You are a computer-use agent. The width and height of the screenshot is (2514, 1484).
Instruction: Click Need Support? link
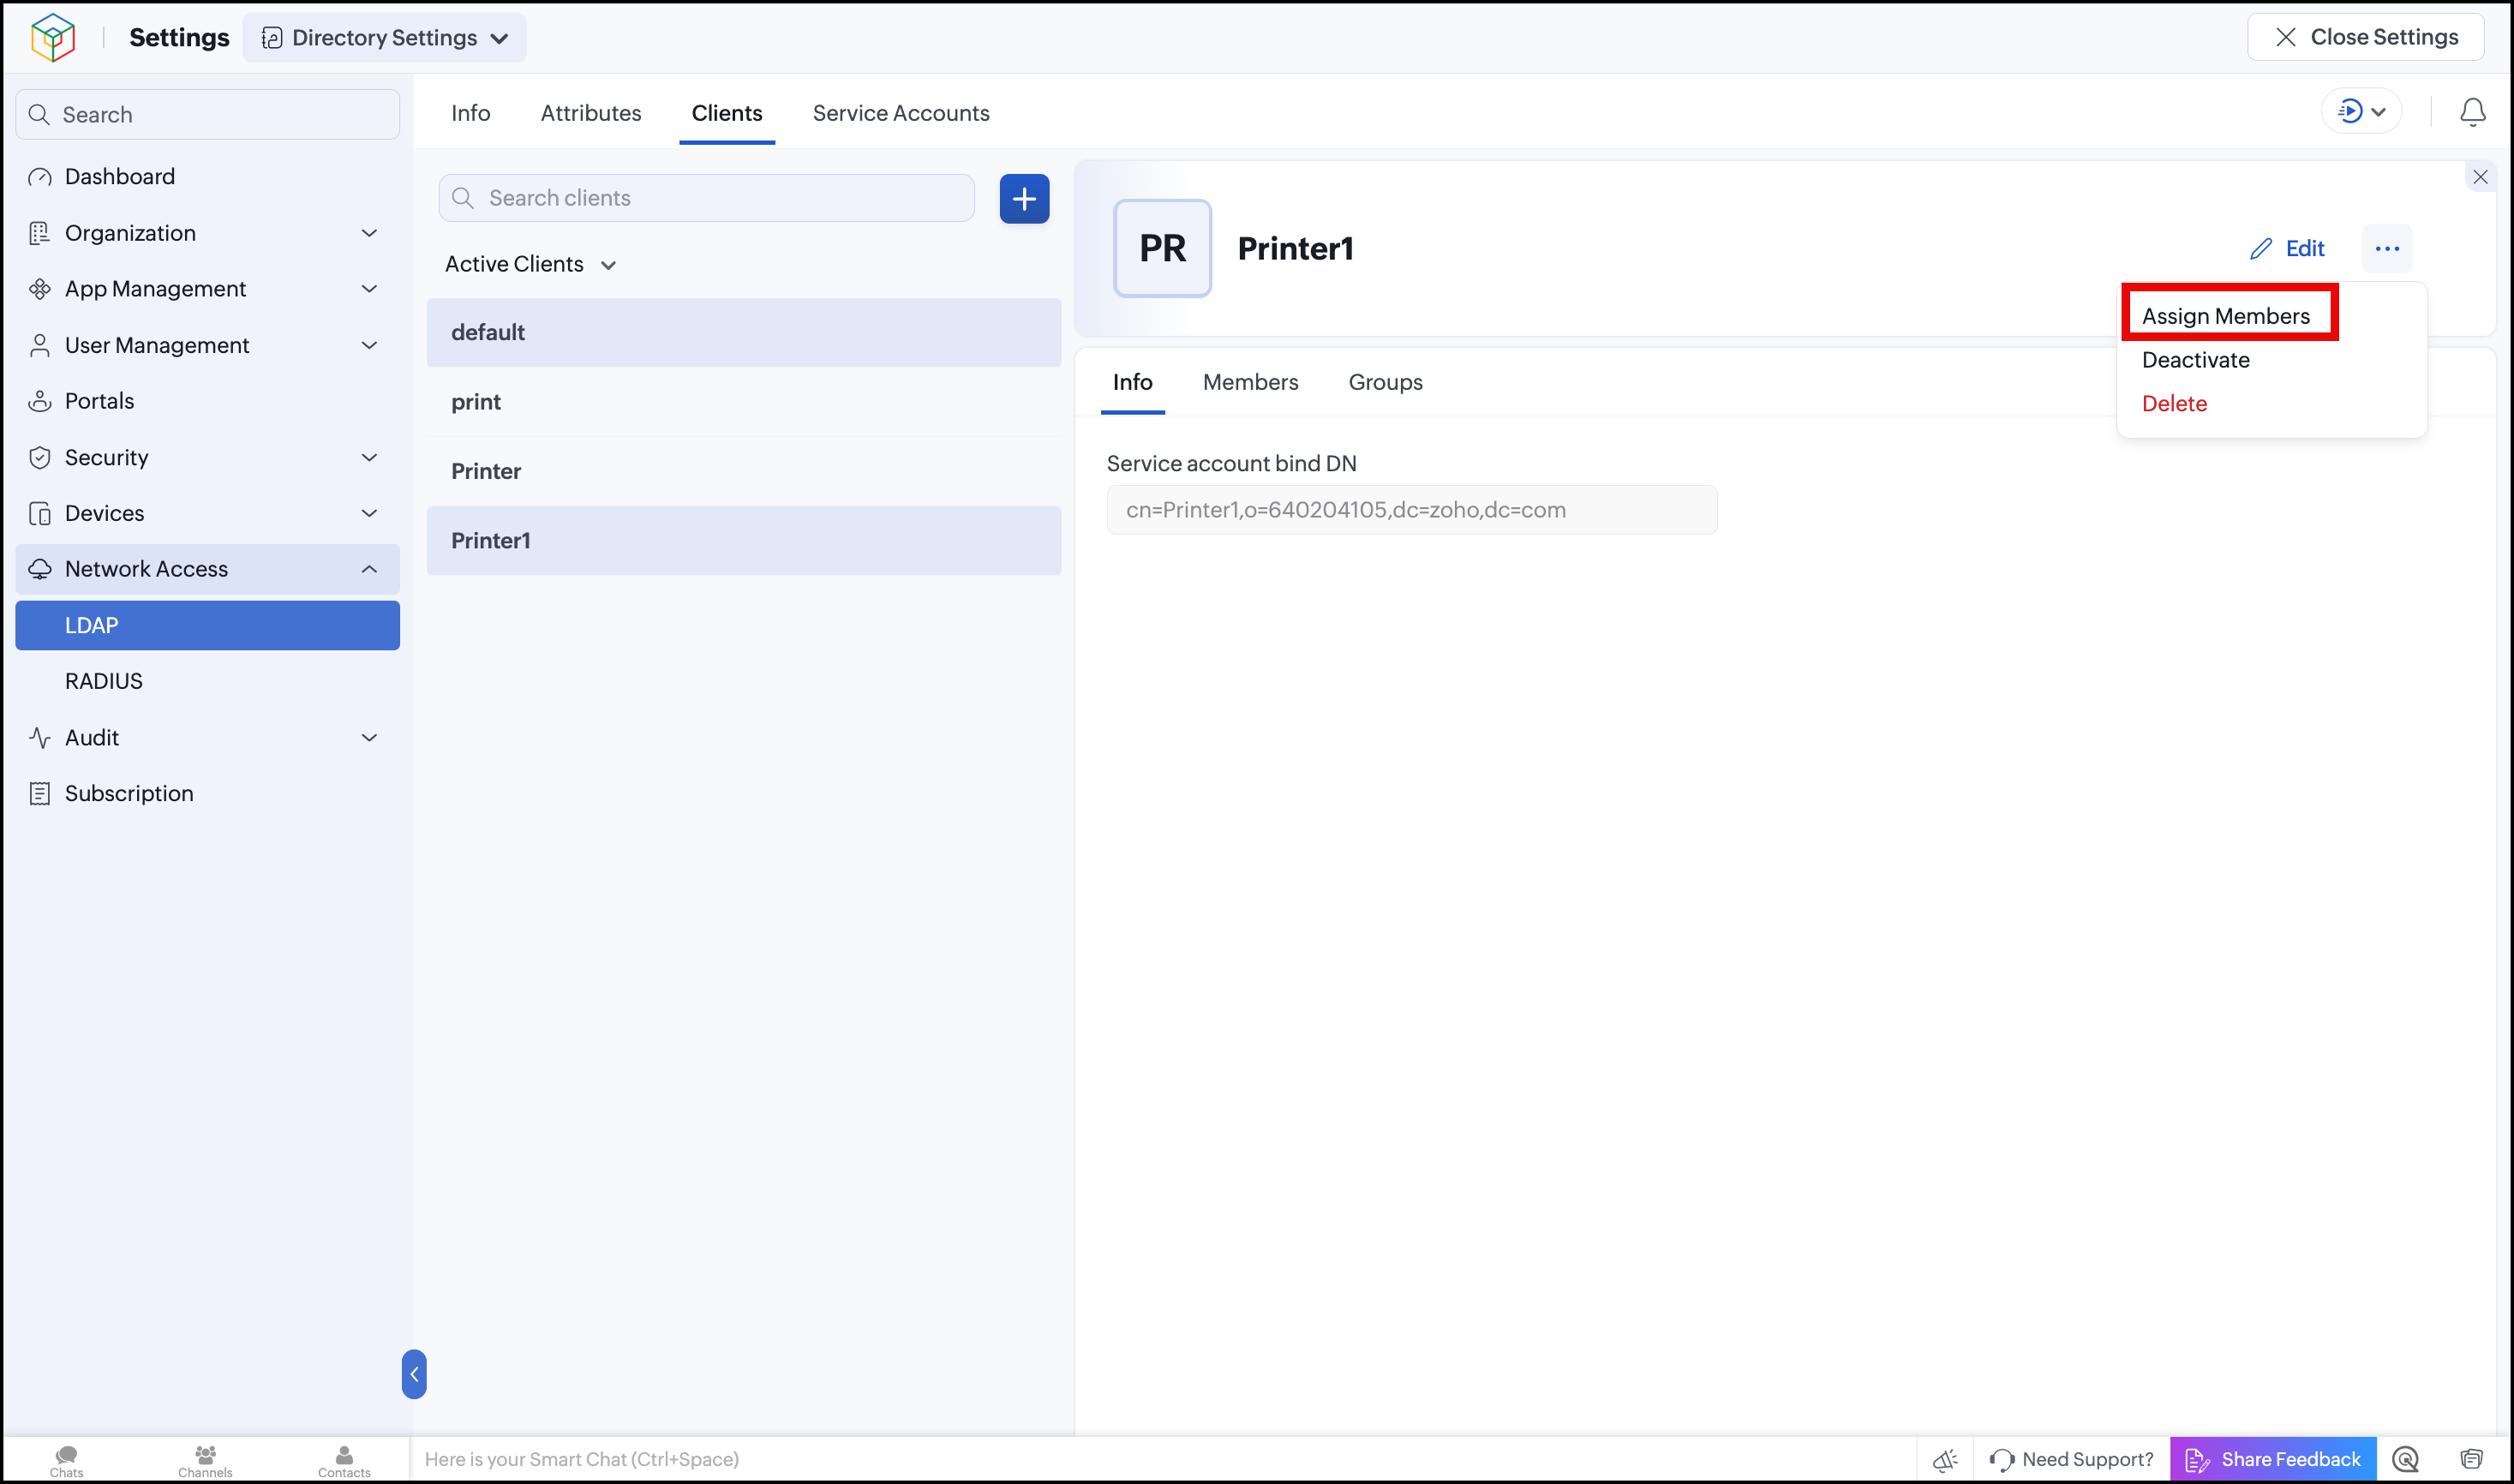[x=2072, y=1460]
